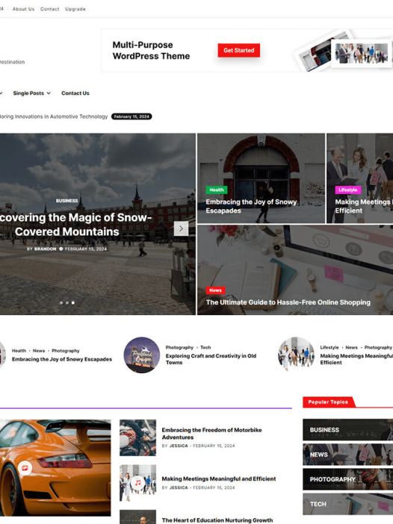Open the About Us top menu link
The height and width of the screenshot is (524, 393).
(x=23, y=9)
